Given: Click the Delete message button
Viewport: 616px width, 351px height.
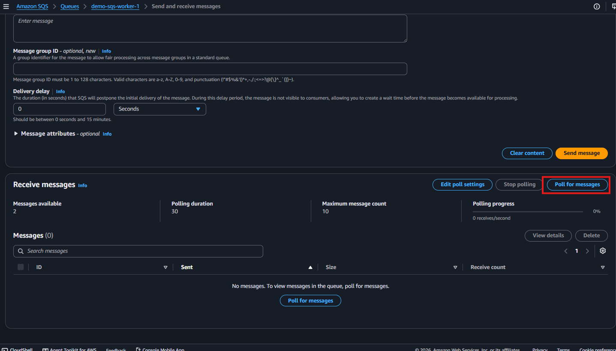Looking at the screenshot, I should pyautogui.click(x=592, y=236).
